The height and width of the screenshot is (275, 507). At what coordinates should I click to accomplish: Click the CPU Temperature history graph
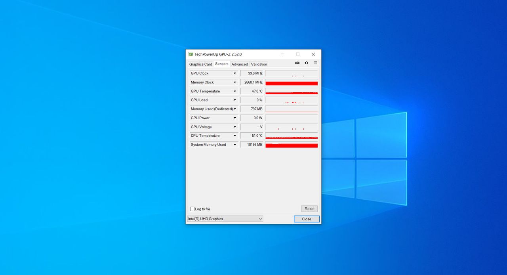(x=292, y=136)
